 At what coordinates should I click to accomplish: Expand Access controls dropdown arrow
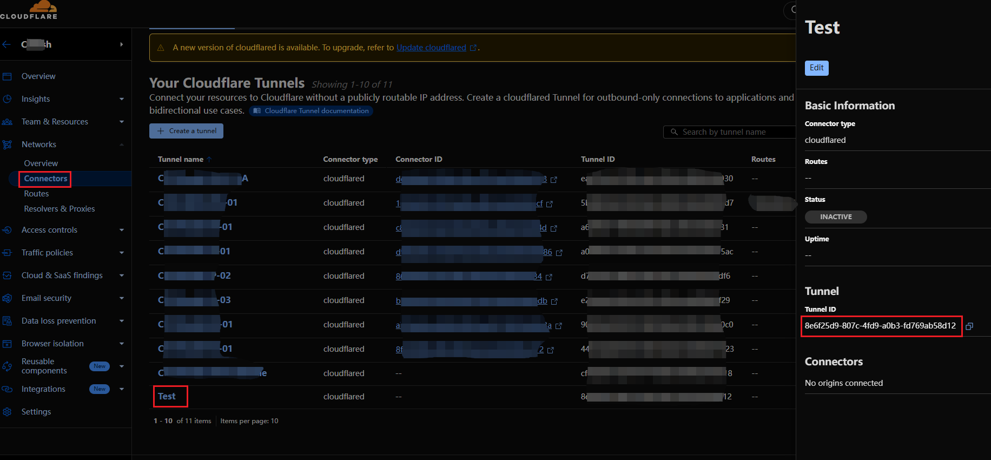tap(122, 230)
